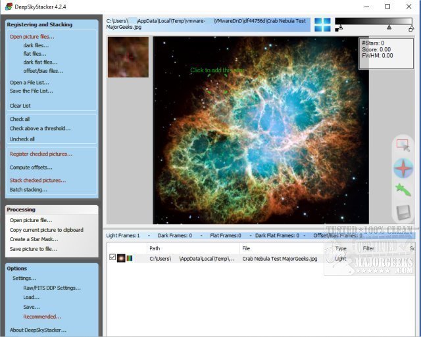Maximize the DeepSkyStacker window
The image size is (421, 337).
(x=387, y=7)
